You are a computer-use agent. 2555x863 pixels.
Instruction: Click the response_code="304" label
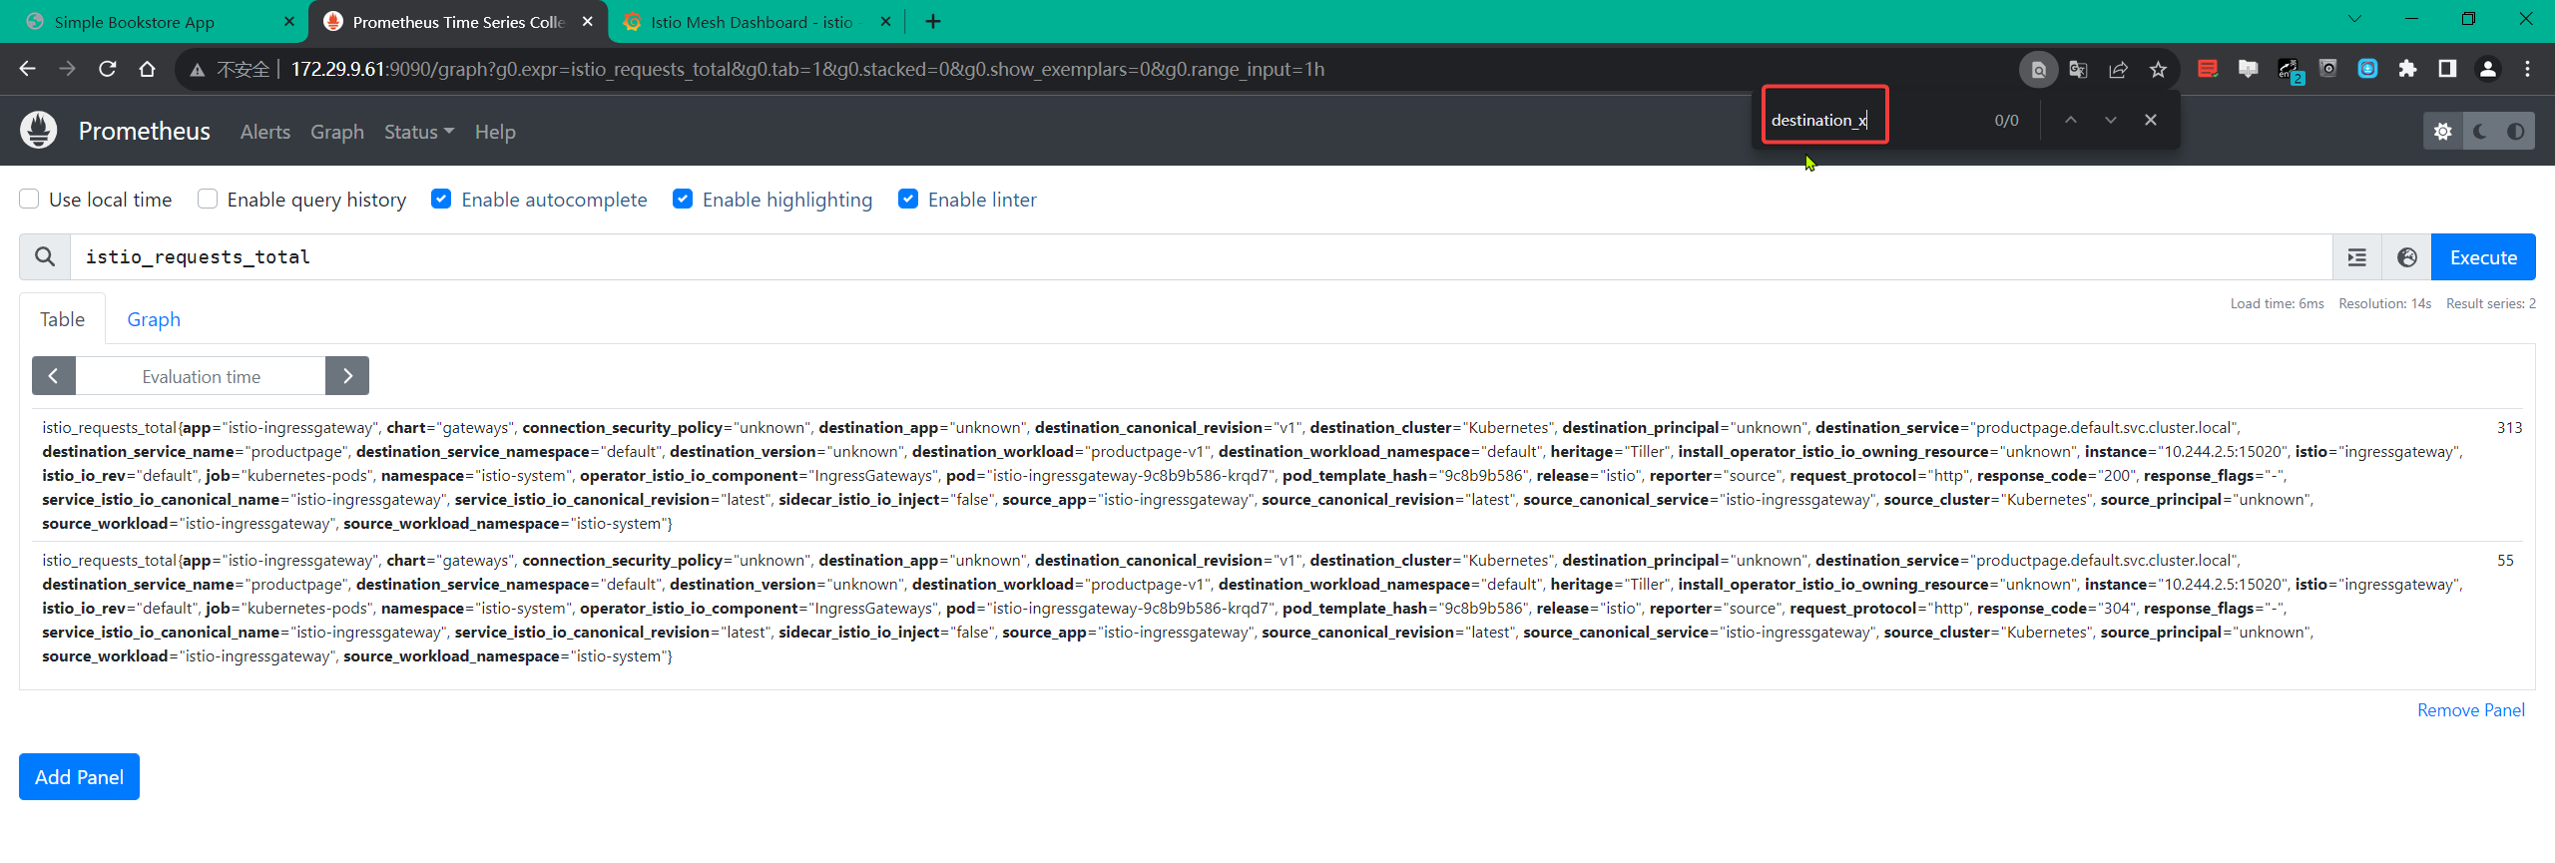(2057, 608)
